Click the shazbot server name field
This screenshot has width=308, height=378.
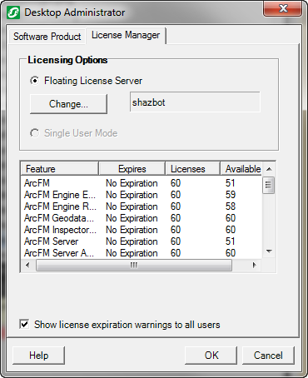click(195, 102)
